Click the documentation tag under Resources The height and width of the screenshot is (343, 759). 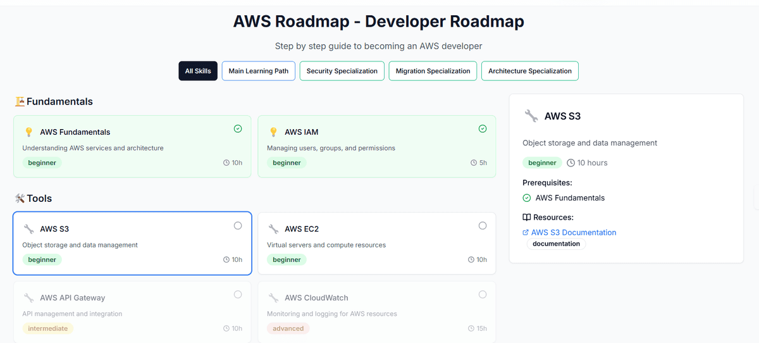point(557,244)
